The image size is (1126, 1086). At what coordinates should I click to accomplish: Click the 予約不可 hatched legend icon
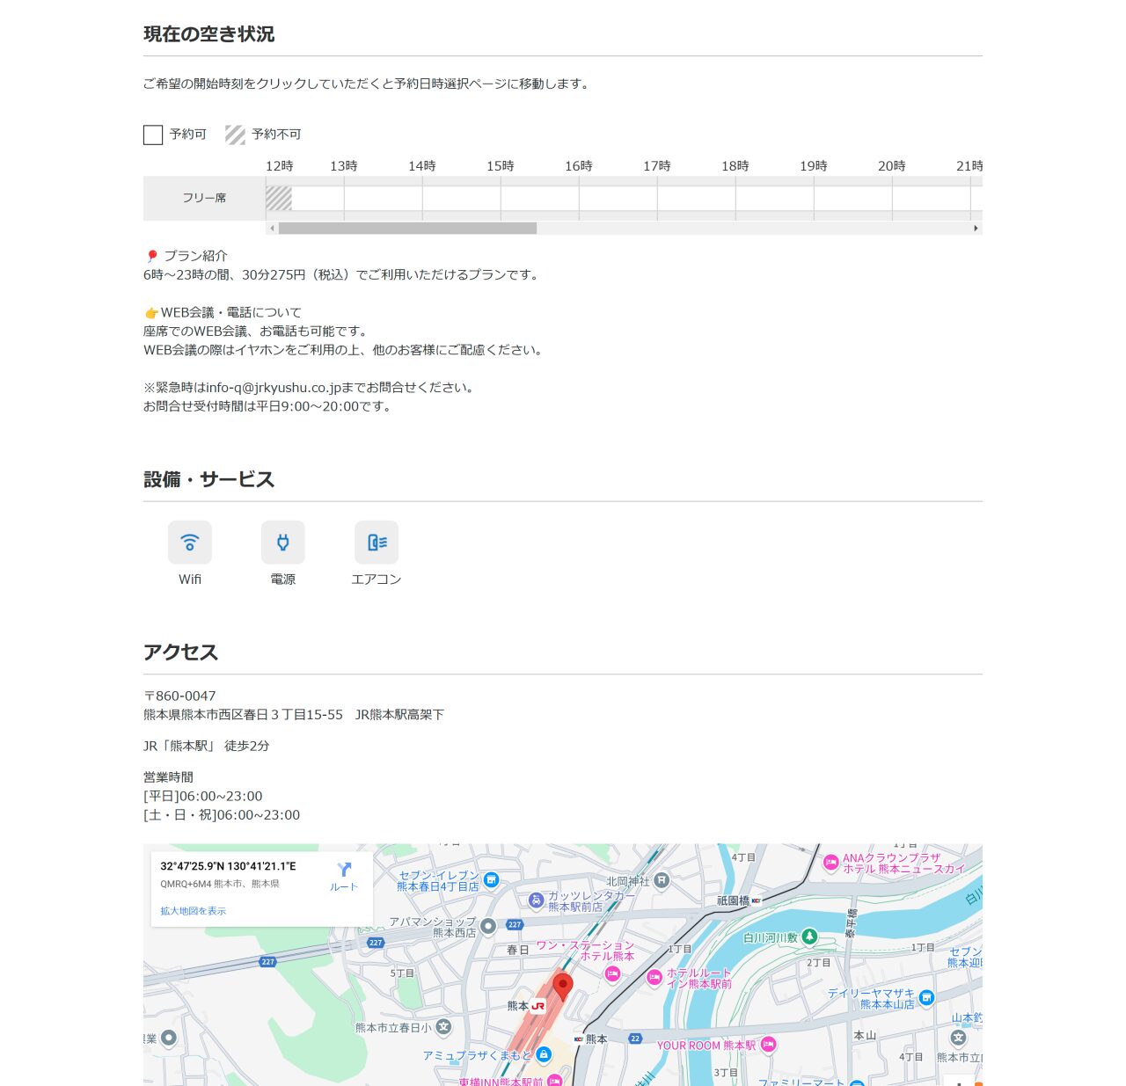[235, 135]
